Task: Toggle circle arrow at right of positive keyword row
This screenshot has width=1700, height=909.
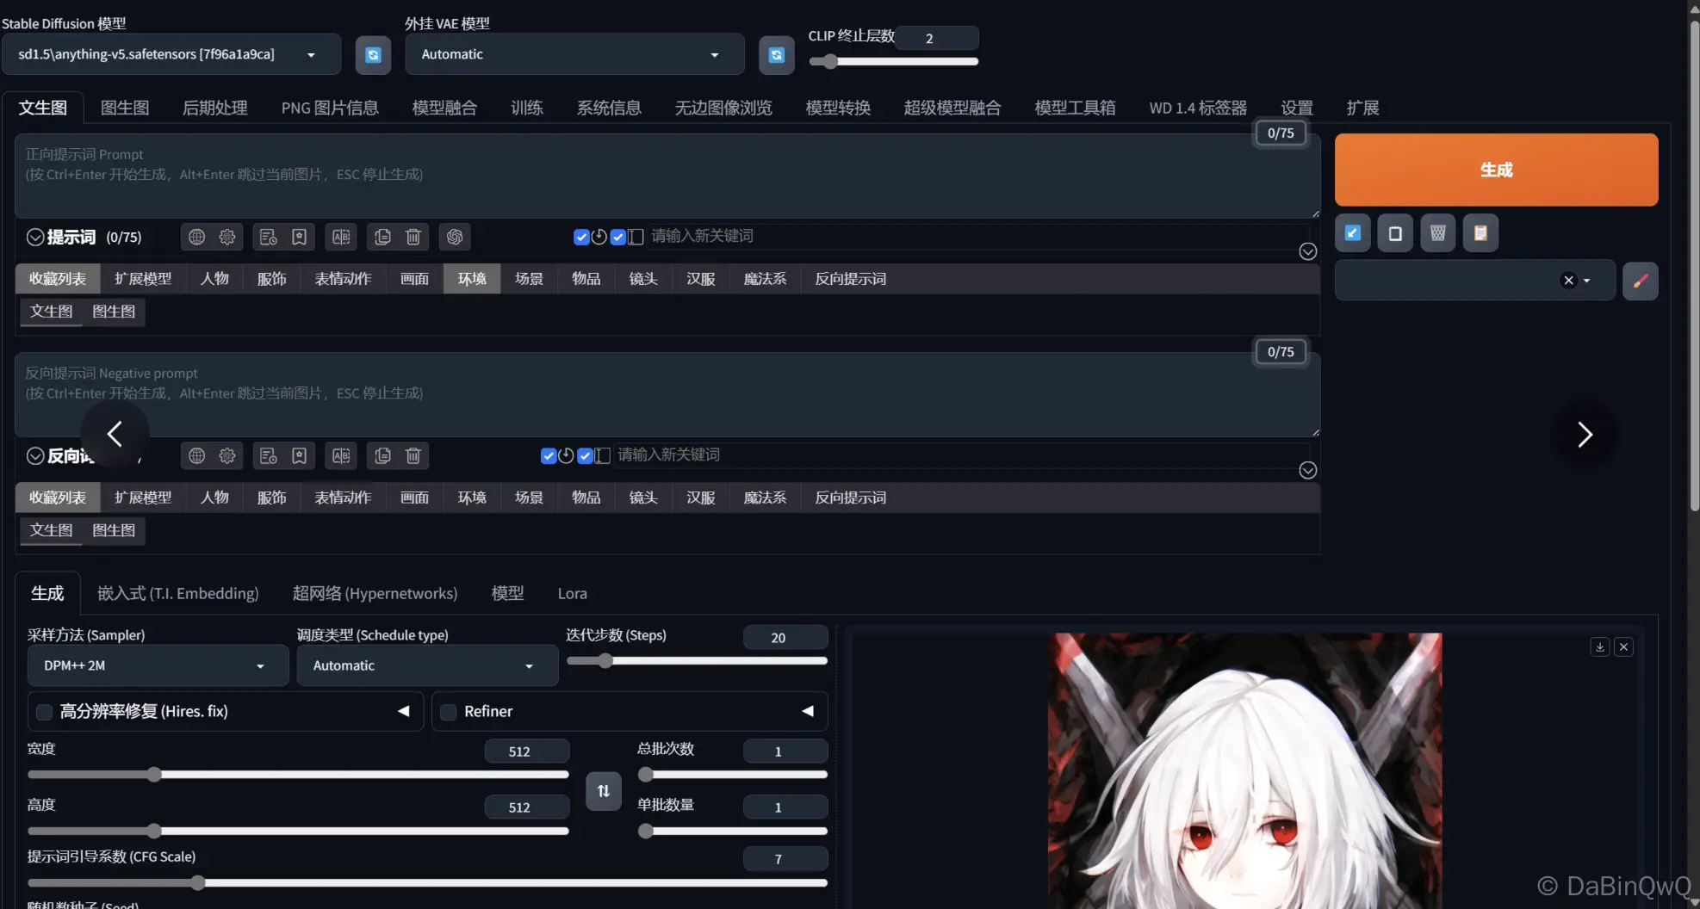Action: pyautogui.click(x=1307, y=251)
